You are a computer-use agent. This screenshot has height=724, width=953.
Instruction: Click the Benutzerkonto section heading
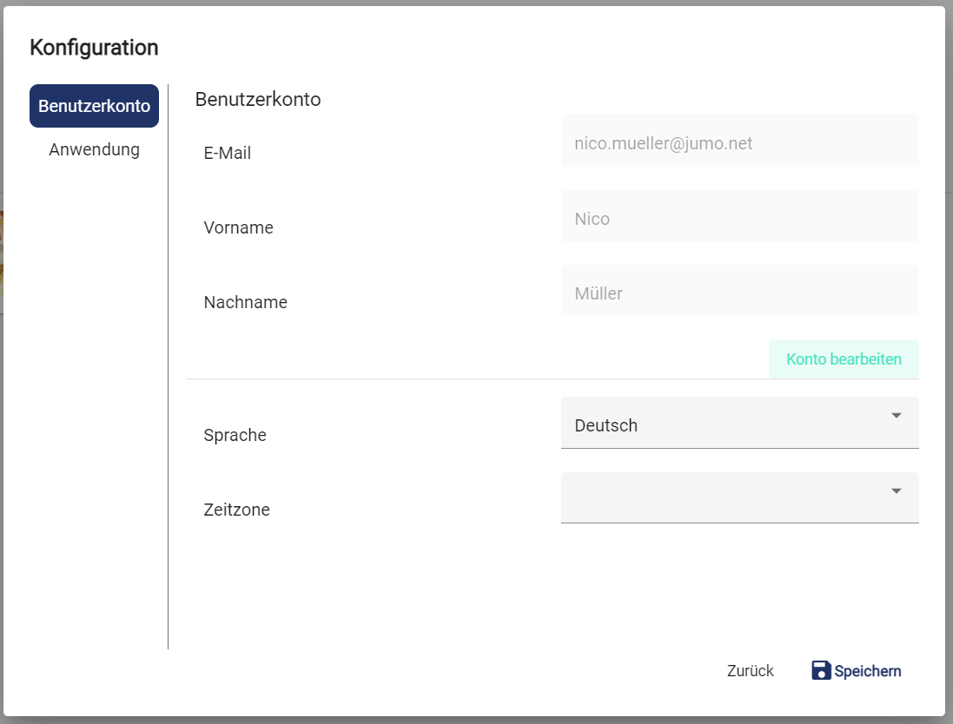258,100
